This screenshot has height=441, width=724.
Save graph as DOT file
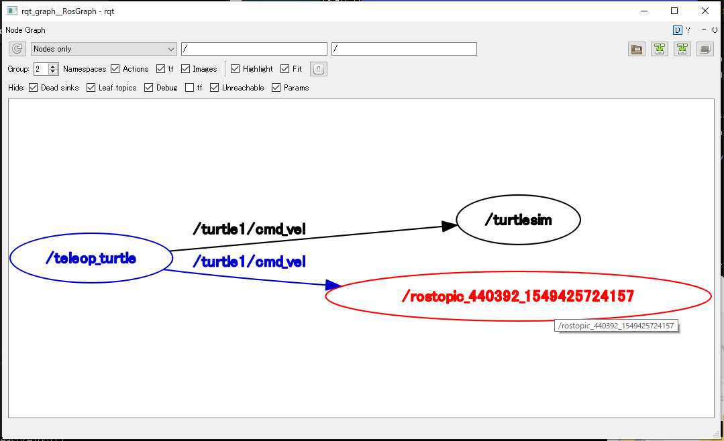click(660, 48)
